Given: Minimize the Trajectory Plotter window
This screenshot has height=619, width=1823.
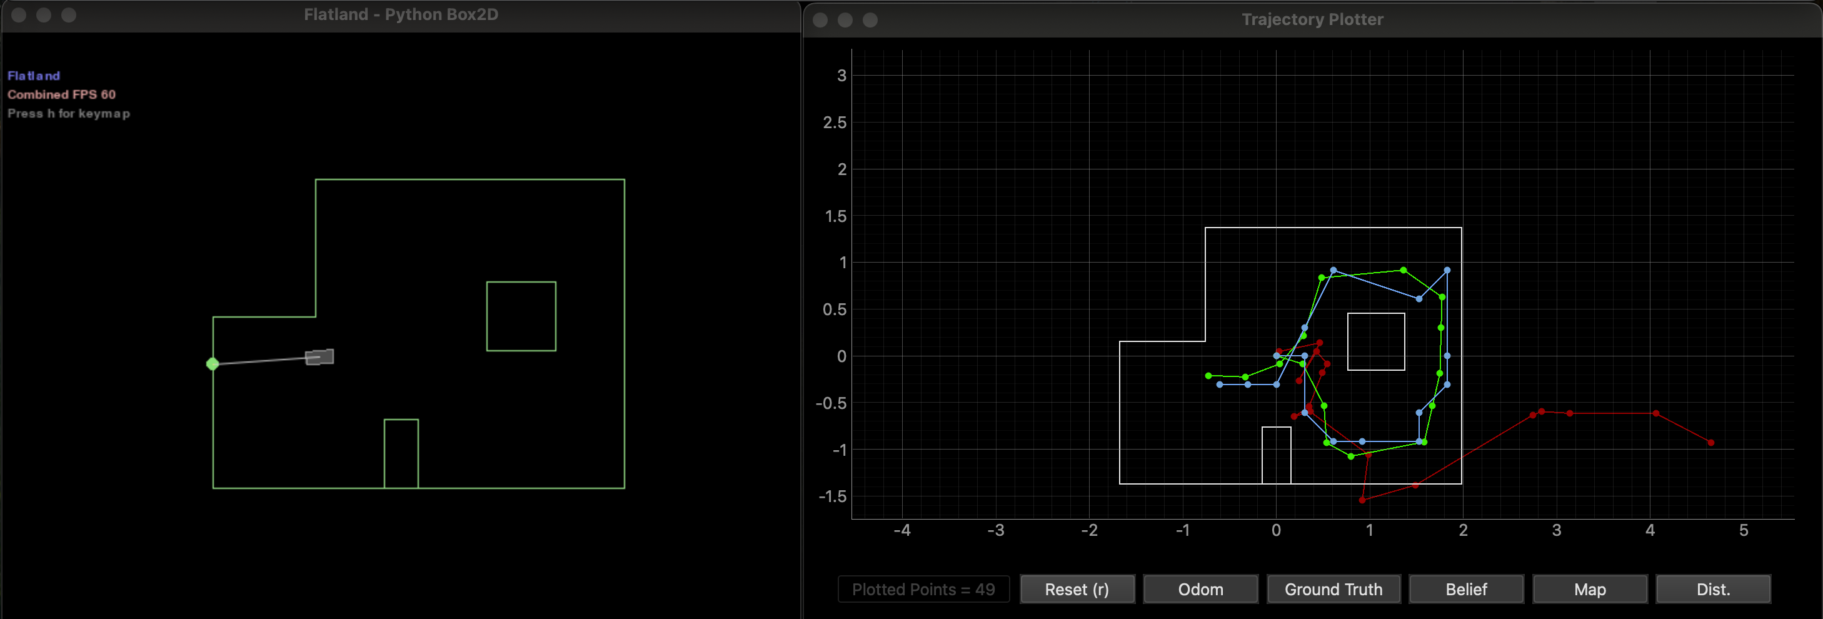Looking at the screenshot, I should [x=845, y=20].
